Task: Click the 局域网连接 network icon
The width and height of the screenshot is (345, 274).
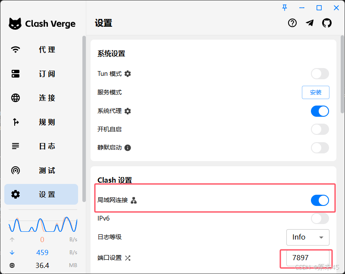Action: click(134, 200)
